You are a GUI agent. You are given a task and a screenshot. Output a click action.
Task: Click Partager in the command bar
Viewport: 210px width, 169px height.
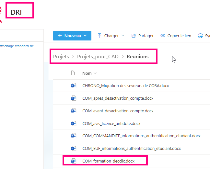pos(142,36)
